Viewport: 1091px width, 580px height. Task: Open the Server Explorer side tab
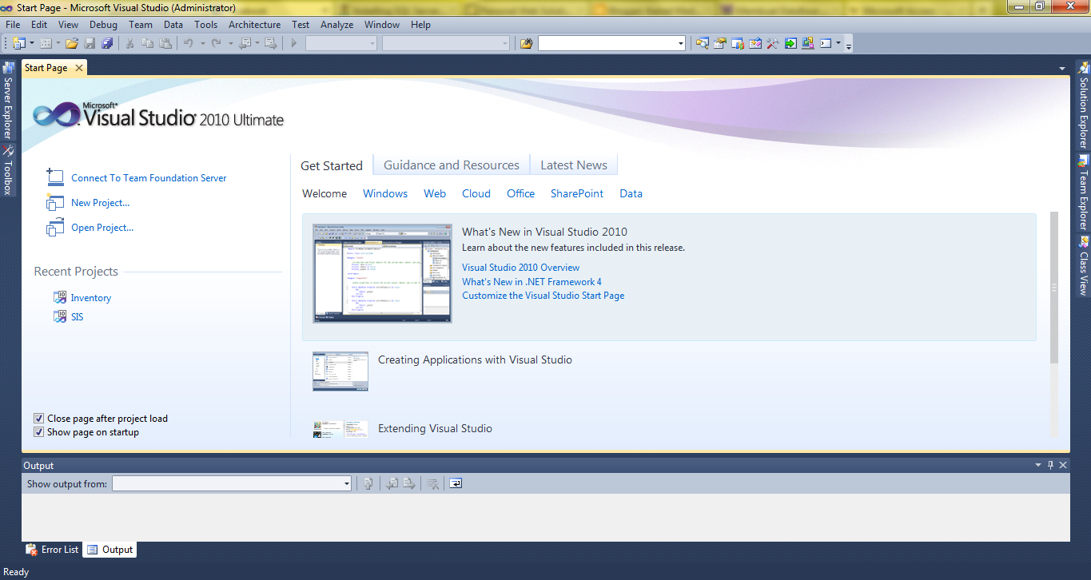[x=8, y=101]
